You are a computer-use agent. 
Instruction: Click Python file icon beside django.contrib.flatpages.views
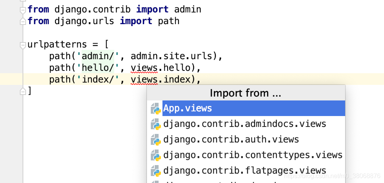point(156,171)
